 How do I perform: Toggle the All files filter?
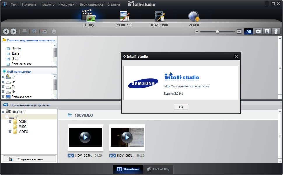(x=249, y=32)
